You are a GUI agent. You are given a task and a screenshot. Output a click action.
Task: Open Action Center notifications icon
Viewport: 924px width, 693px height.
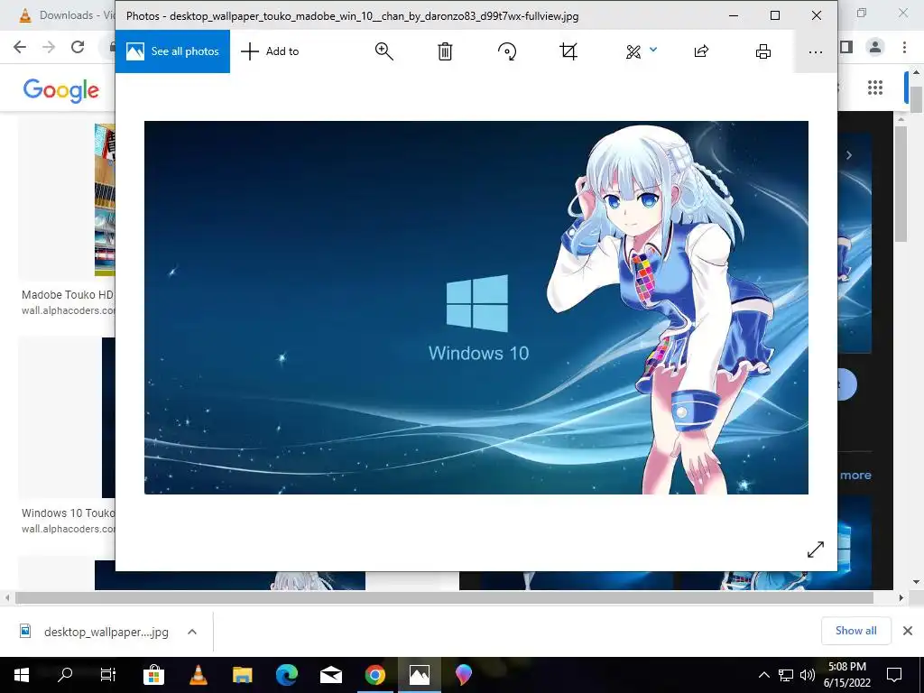(x=894, y=675)
